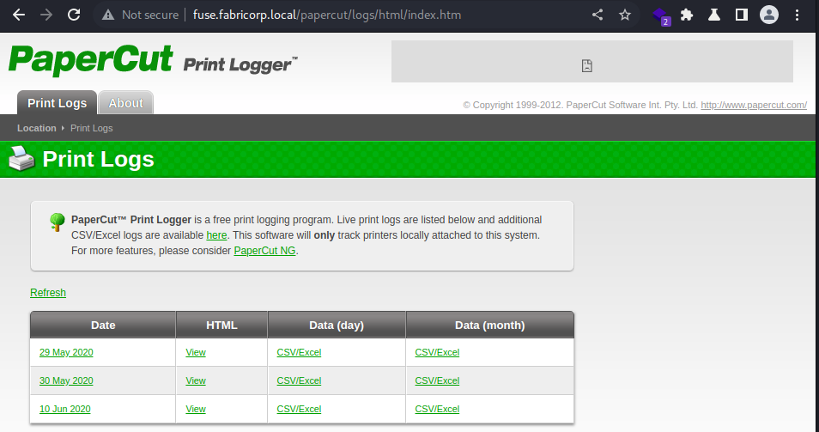Reload the page with the refresh icon
This screenshot has width=819, height=432.
tap(74, 15)
